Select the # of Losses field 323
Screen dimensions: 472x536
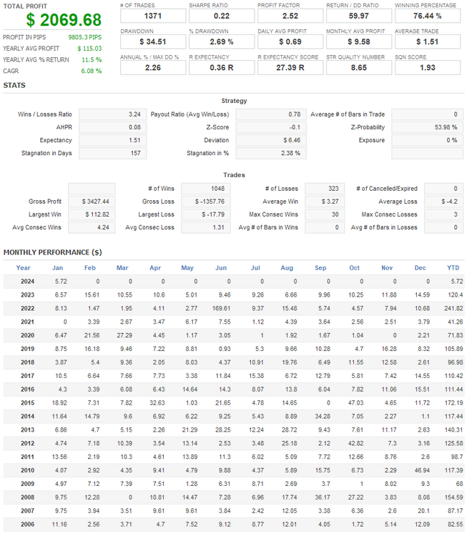coord(325,189)
